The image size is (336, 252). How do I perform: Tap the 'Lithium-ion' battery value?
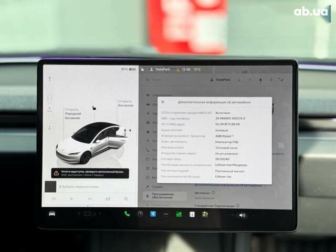223,176
